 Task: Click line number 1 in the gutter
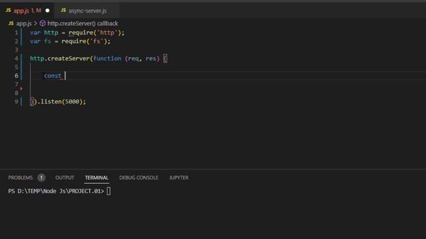(x=16, y=33)
